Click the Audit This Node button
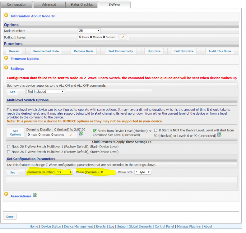The image size is (246, 233). click(220, 51)
